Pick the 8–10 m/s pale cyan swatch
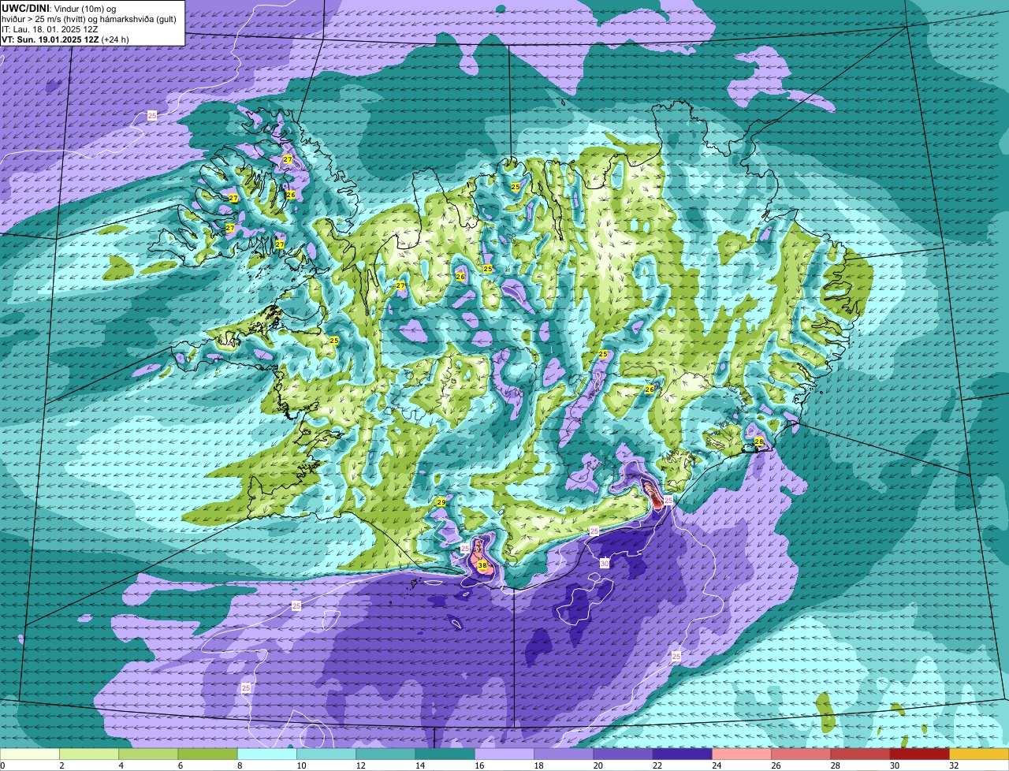Image resolution: width=1009 pixels, height=771 pixels. point(267,754)
